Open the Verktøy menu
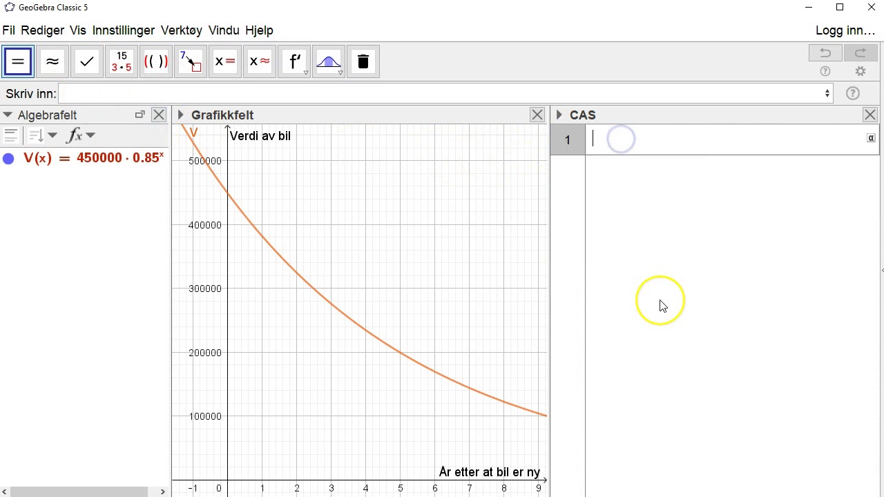884x497 pixels. 182,30
